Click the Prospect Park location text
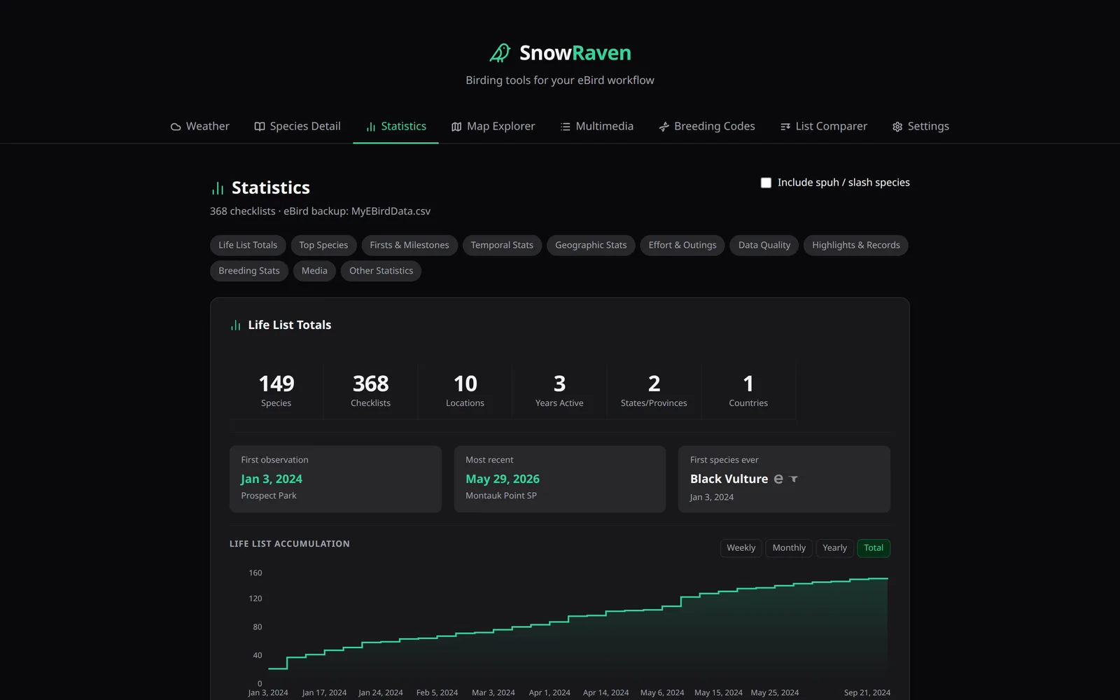The height and width of the screenshot is (700, 1120). coord(269,496)
